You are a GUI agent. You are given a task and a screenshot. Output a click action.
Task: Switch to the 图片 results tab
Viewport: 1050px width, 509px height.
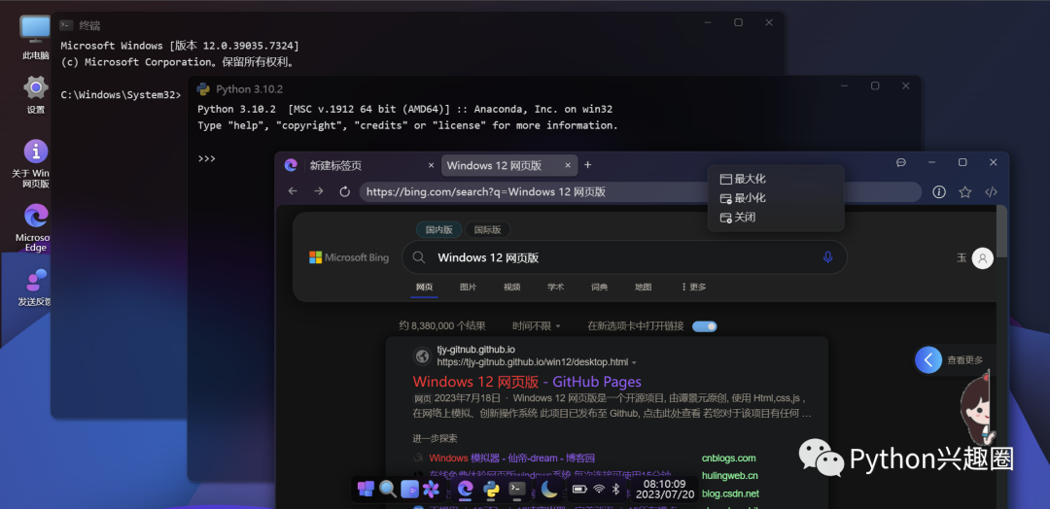(468, 287)
